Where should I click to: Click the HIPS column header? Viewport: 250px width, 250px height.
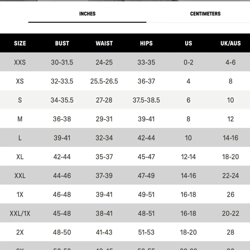146,43
